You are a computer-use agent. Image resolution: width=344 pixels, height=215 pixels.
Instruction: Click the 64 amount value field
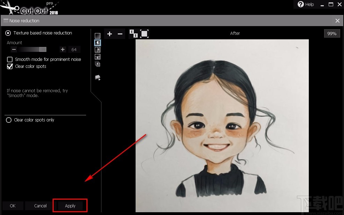click(x=74, y=49)
